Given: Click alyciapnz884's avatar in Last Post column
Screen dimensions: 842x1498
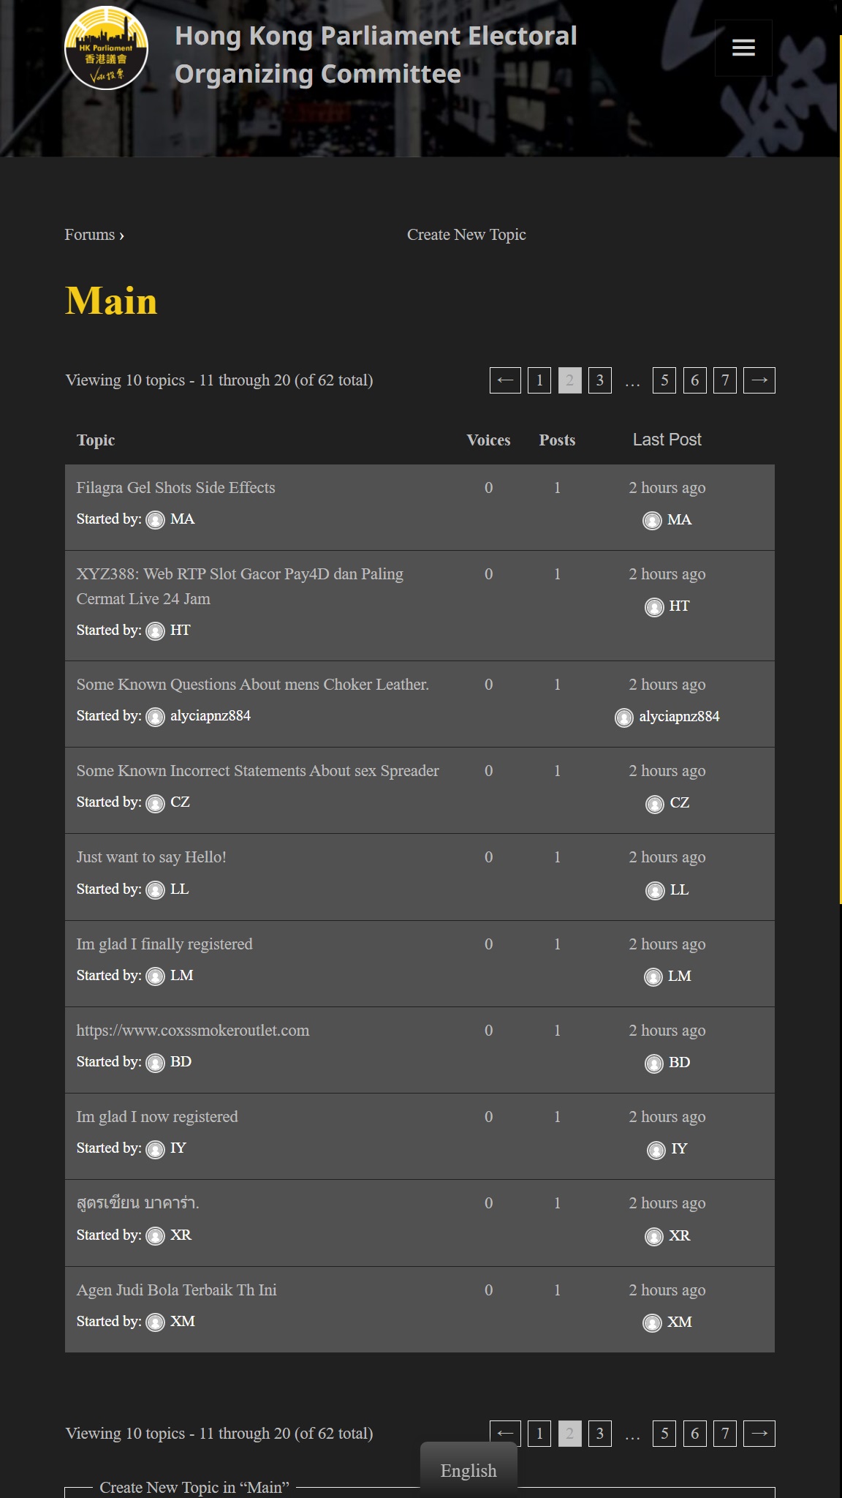Looking at the screenshot, I should pos(624,718).
